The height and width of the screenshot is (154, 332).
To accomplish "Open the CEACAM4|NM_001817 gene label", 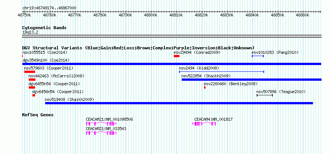I will click(x=213, y=119).
